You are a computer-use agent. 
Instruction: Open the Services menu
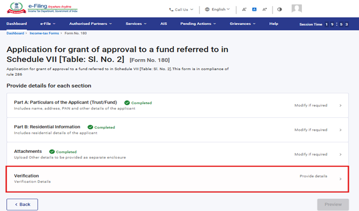point(136,24)
